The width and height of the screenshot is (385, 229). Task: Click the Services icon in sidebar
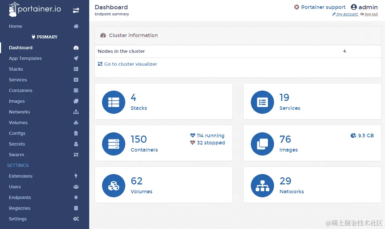pos(76,80)
